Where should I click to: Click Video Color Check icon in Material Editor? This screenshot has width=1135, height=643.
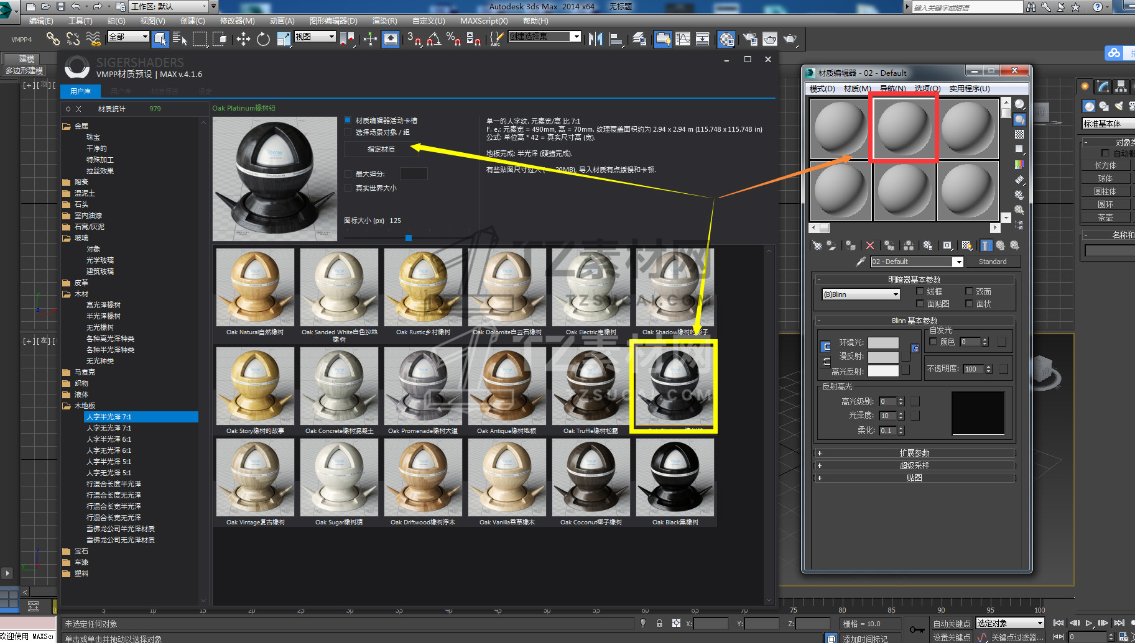coord(1019,165)
